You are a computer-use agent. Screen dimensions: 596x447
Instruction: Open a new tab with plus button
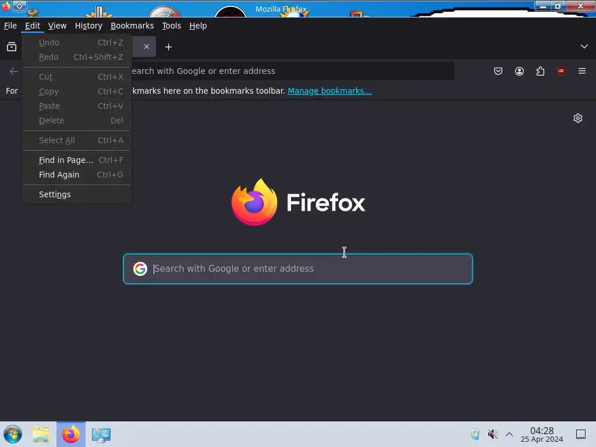(x=168, y=47)
